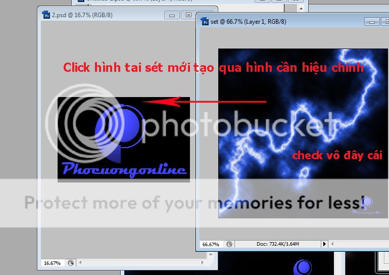Click the Photoshop icon in the 2.psd title bar

click(x=46, y=15)
